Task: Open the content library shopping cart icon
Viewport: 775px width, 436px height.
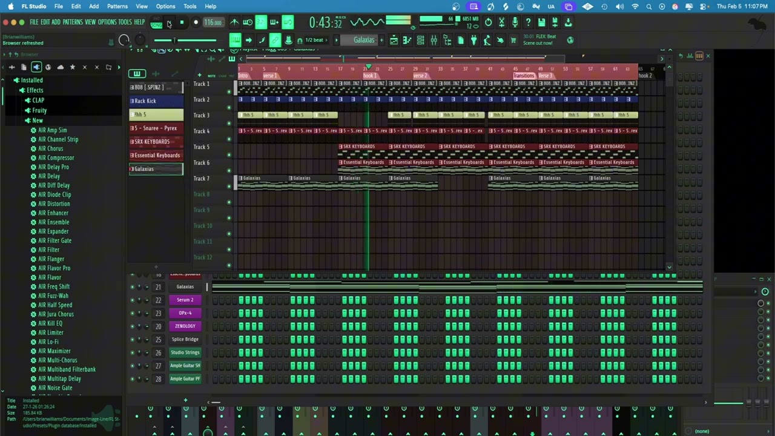Action: (x=513, y=41)
